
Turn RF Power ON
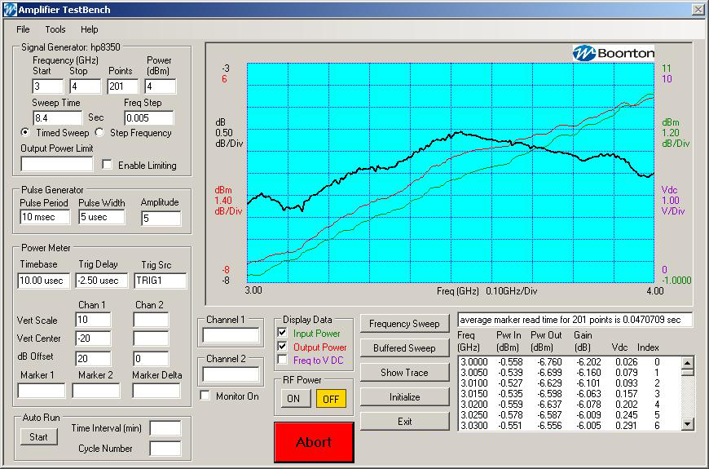click(x=292, y=398)
